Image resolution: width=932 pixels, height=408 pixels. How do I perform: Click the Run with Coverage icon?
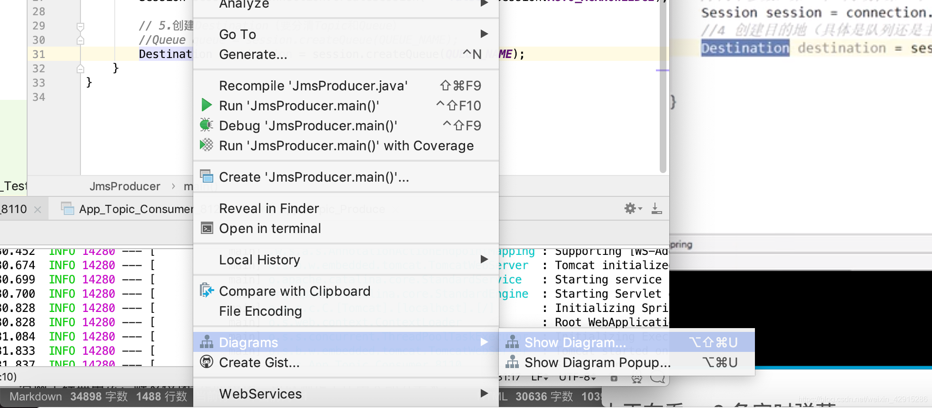tap(206, 145)
